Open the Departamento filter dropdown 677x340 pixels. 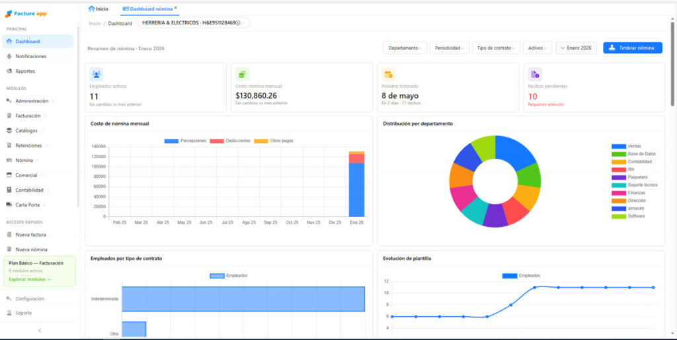point(405,48)
